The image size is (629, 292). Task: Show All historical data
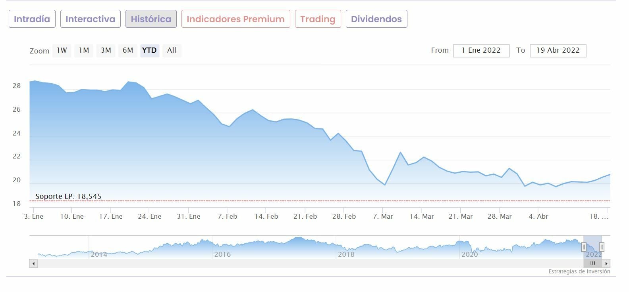172,50
